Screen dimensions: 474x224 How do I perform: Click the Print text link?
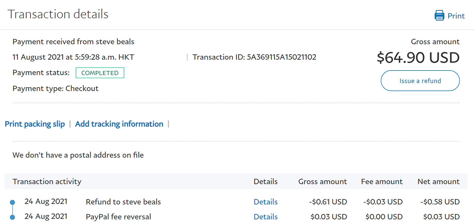coord(456,16)
